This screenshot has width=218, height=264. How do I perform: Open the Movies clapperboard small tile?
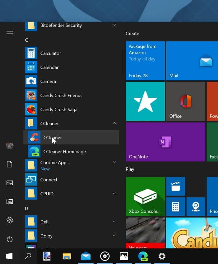176,187
